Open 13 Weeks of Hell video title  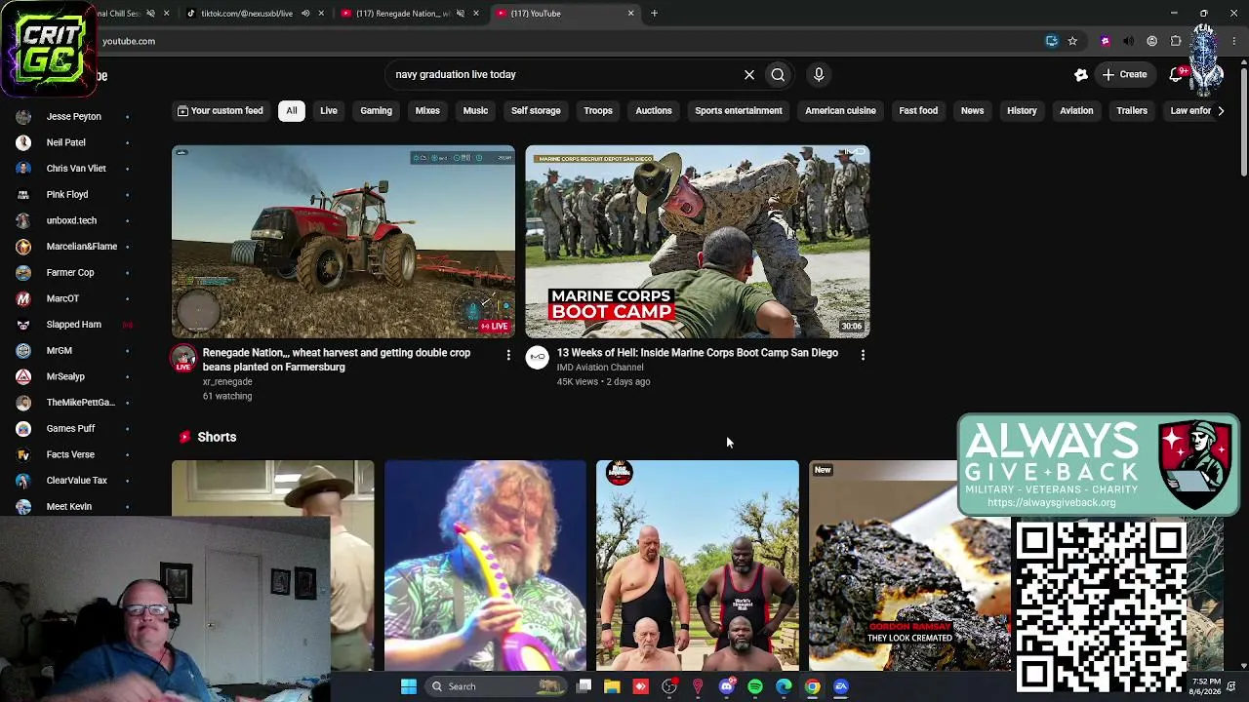698,353
